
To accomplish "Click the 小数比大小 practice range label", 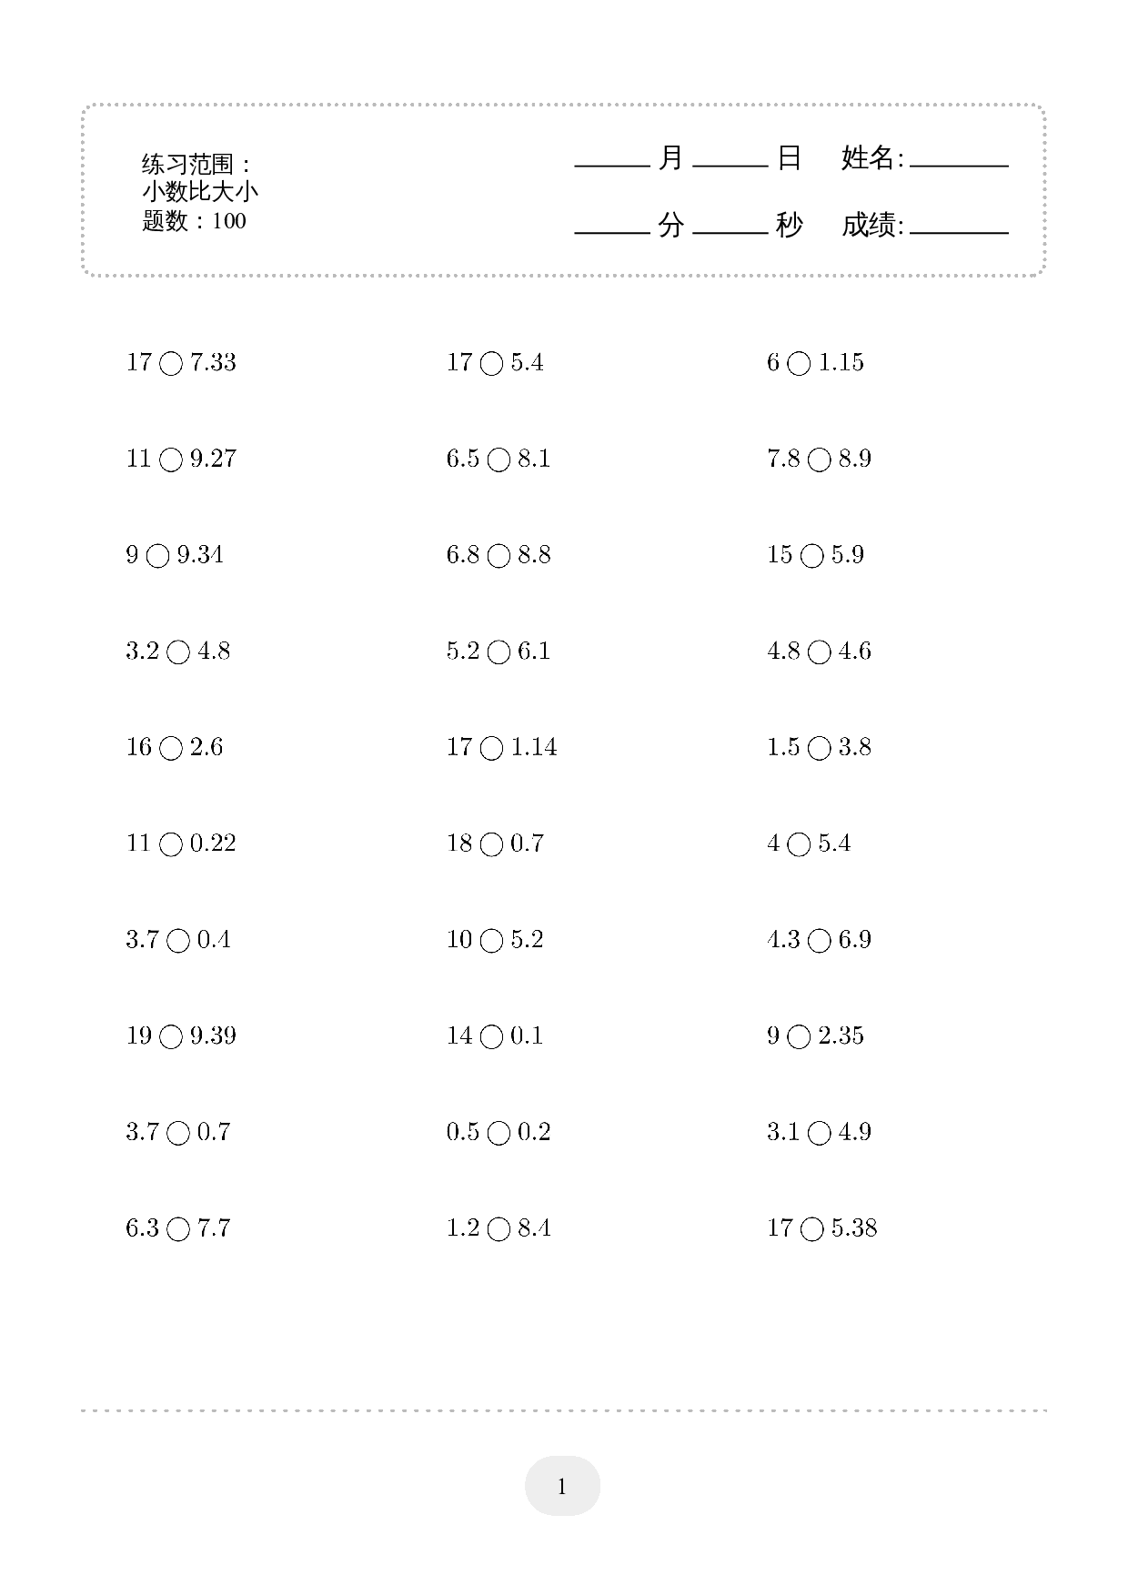I will [x=200, y=192].
